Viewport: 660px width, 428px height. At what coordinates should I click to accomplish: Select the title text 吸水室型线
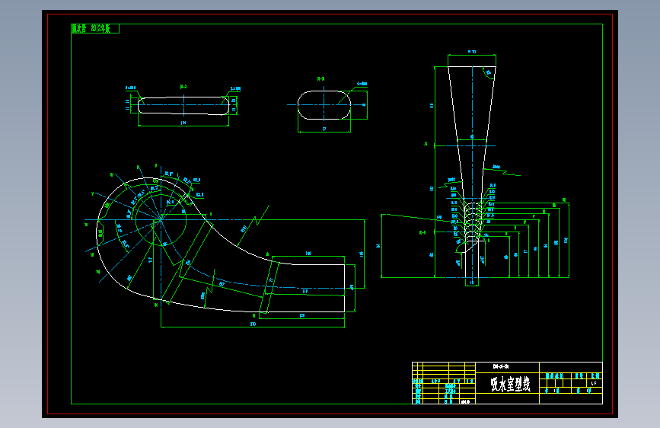510,384
